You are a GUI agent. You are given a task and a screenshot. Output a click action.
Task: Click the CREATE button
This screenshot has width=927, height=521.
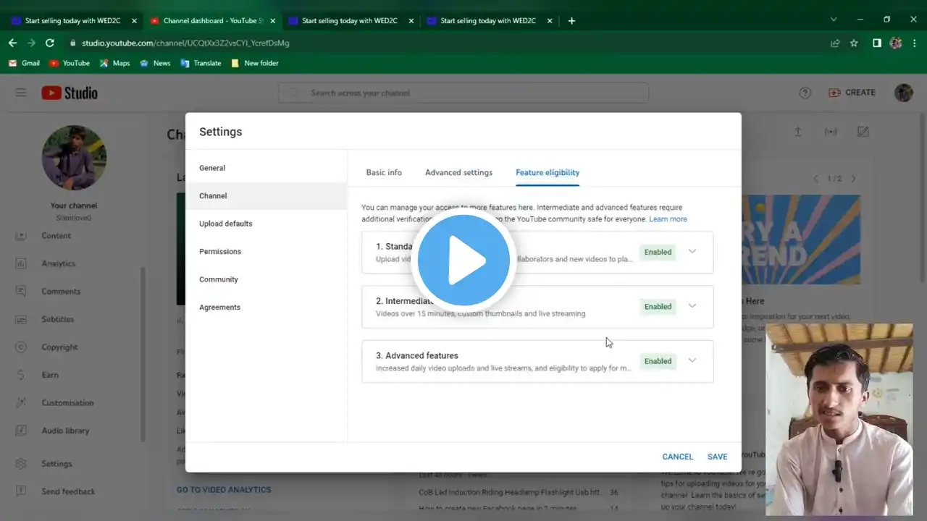tap(852, 93)
